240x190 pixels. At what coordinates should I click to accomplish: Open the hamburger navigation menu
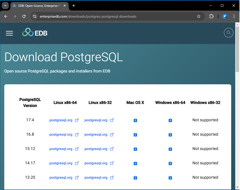pyautogui.click(x=9, y=33)
